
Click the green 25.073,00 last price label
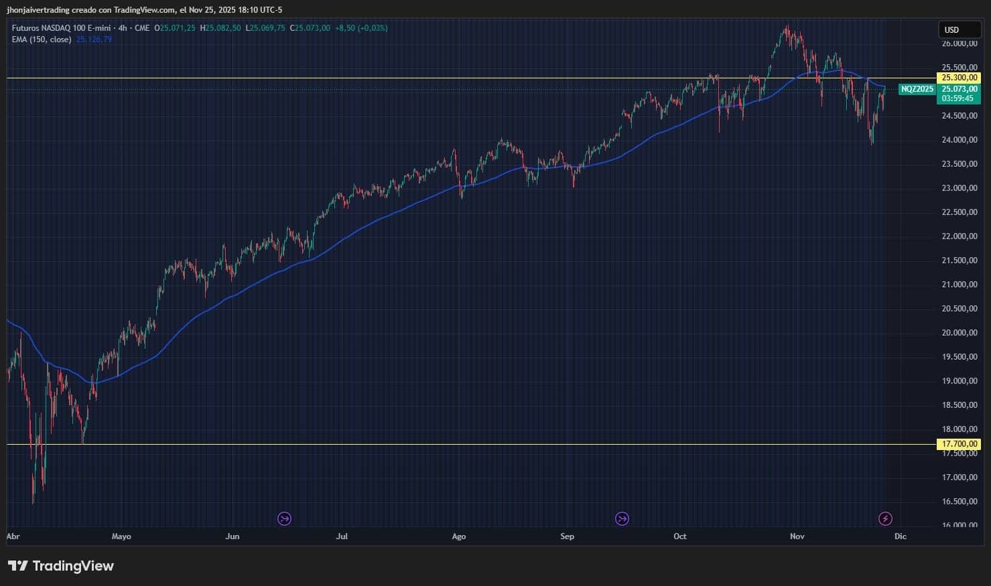(959, 89)
